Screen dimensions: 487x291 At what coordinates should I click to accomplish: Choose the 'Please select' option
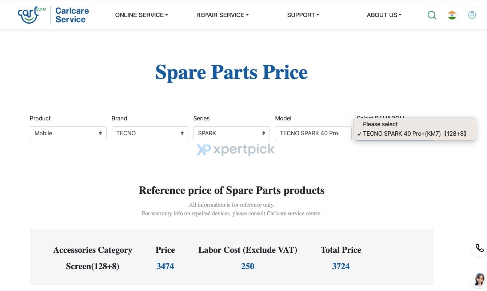point(380,124)
